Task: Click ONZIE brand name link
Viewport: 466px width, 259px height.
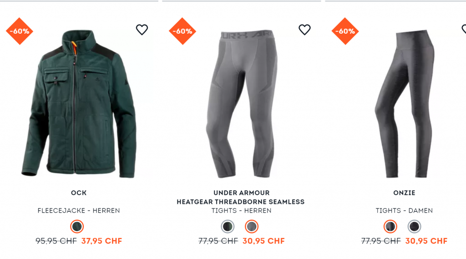Action: click(404, 193)
